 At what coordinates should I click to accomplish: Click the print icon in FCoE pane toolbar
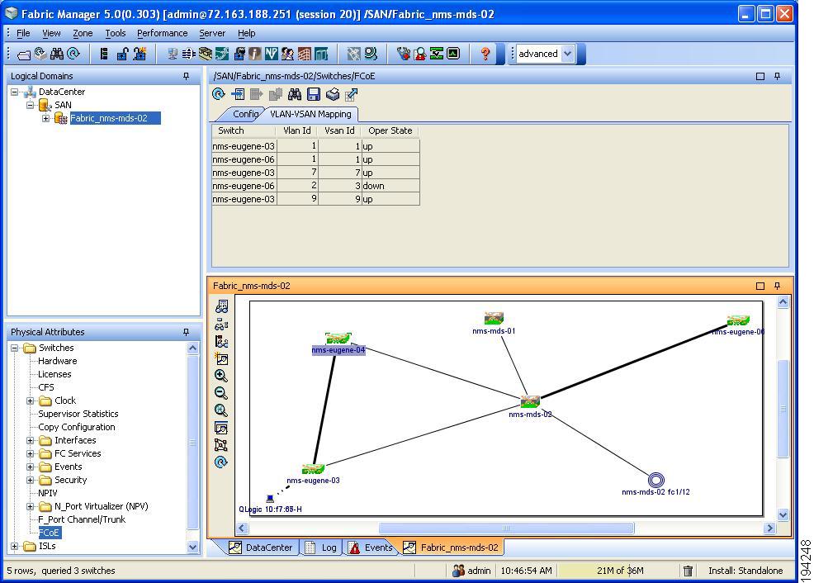pos(332,94)
